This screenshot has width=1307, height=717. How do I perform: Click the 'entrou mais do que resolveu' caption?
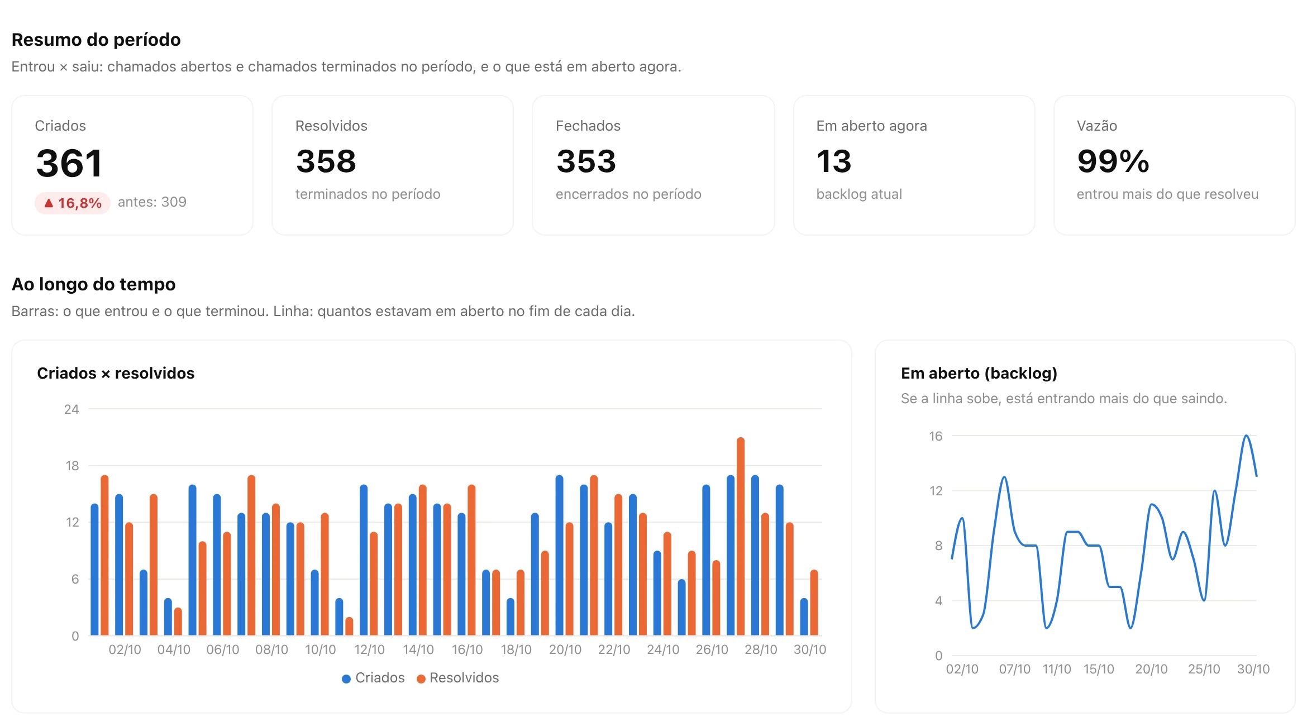[x=1167, y=194]
